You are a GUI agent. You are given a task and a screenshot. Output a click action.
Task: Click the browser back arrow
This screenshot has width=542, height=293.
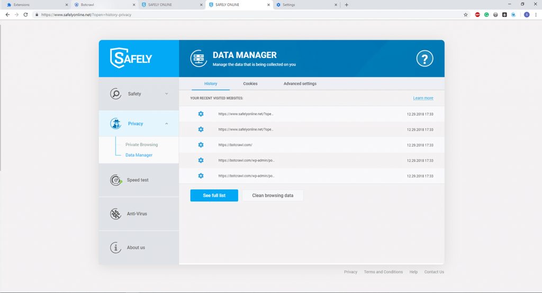[7, 14]
